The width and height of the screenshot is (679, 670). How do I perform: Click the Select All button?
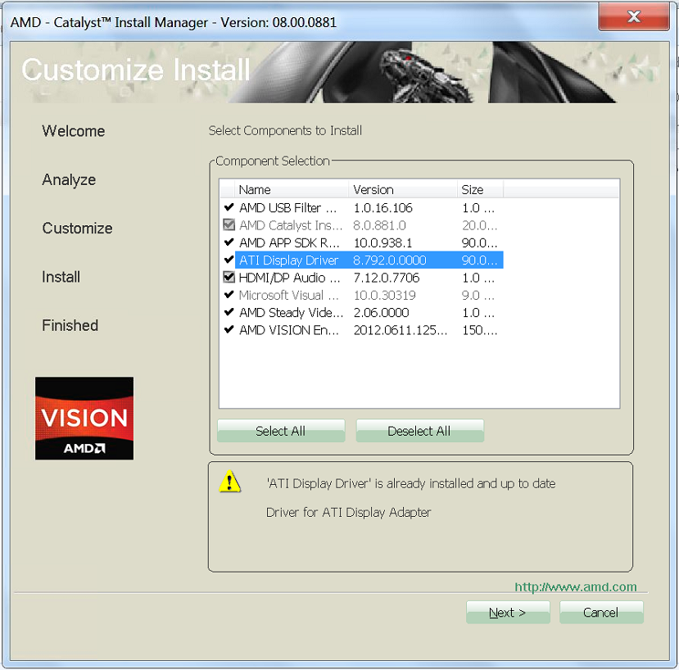281,431
